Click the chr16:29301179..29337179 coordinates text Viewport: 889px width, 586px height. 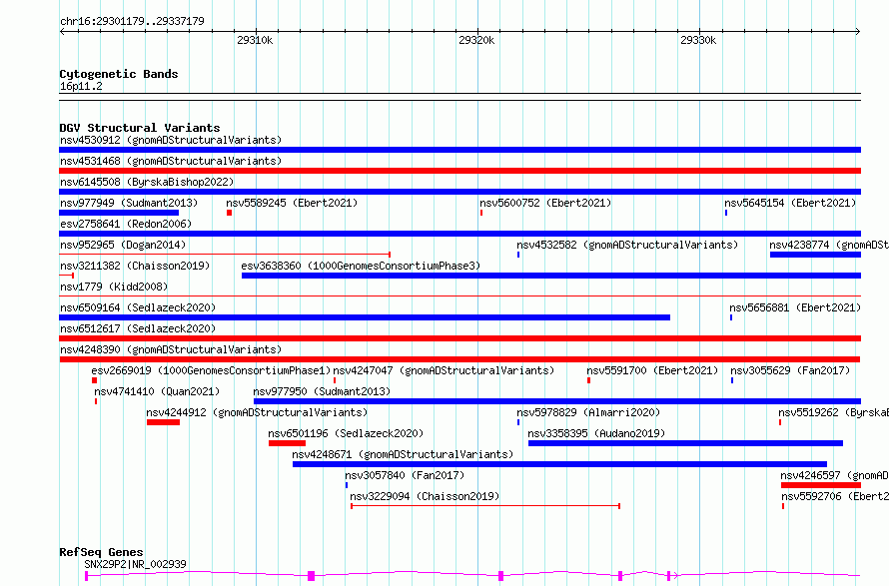tap(132, 22)
